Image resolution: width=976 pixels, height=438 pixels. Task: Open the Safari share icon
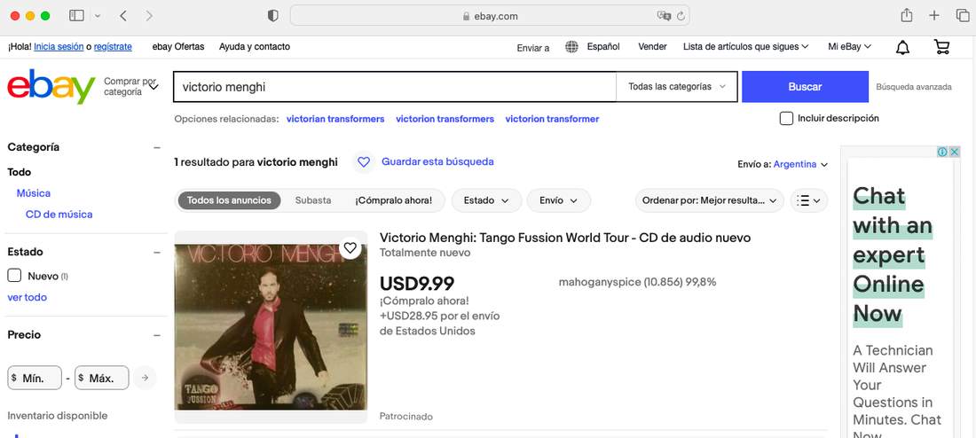point(907,15)
